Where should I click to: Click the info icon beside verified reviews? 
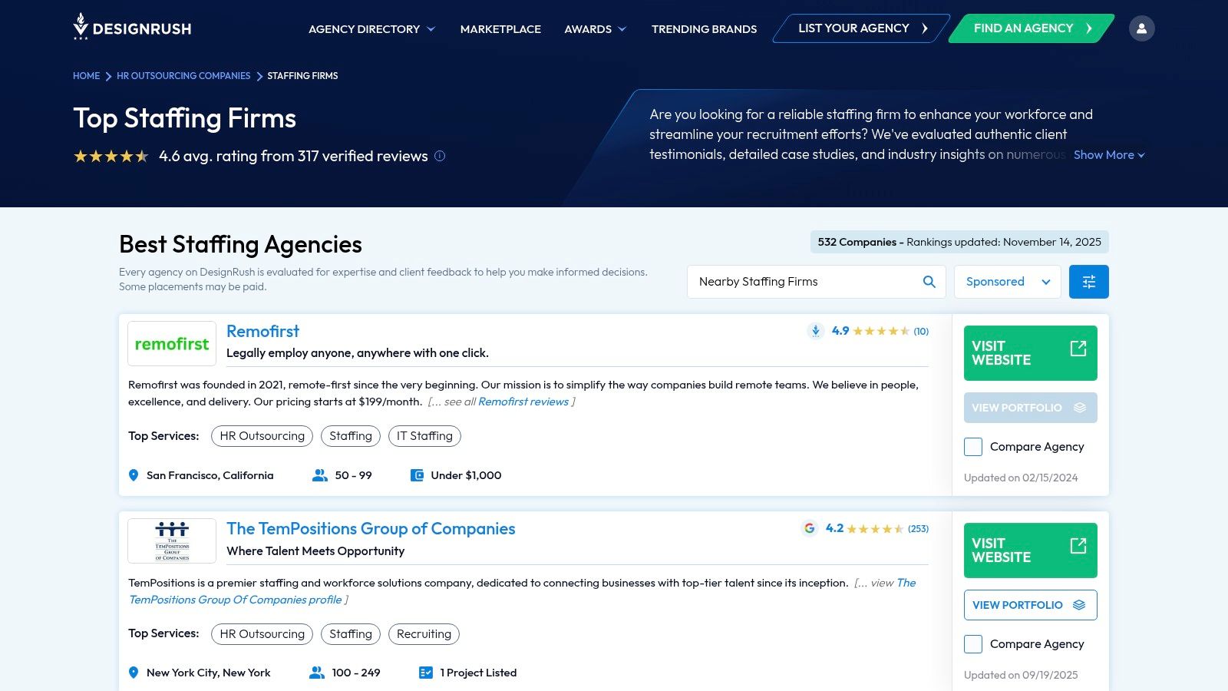click(440, 156)
